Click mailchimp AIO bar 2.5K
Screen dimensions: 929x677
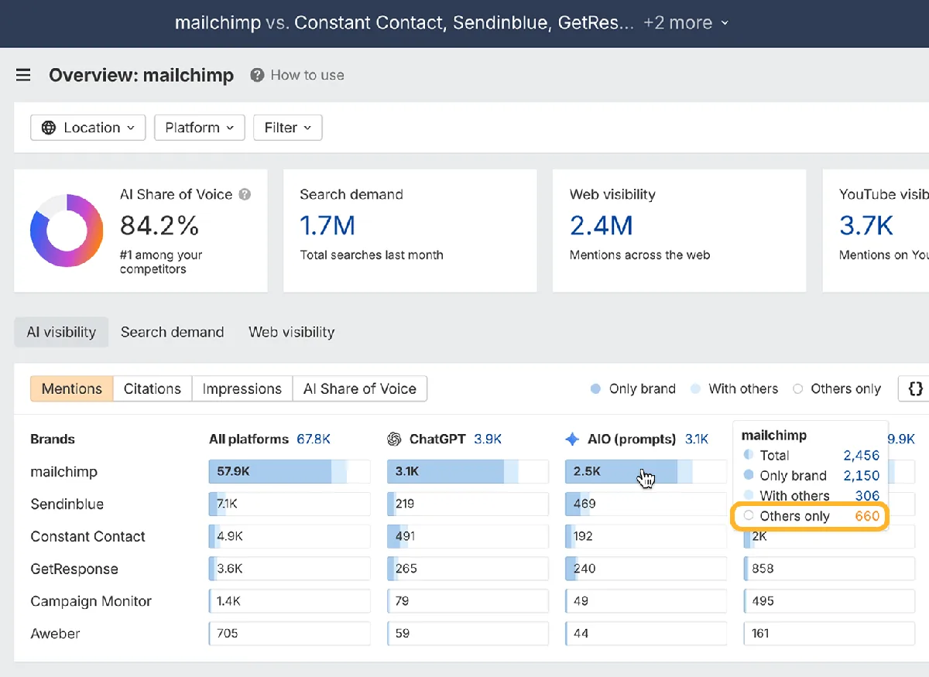[646, 471]
